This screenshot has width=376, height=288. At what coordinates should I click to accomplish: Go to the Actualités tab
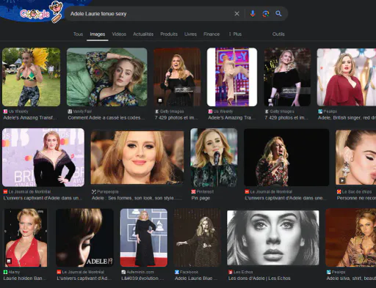coord(143,34)
